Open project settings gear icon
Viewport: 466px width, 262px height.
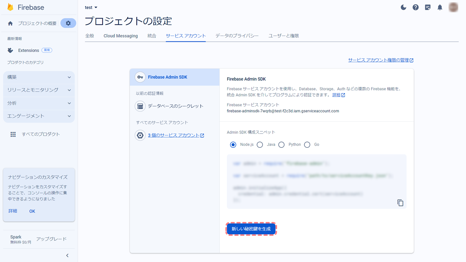tap(68, 23)
